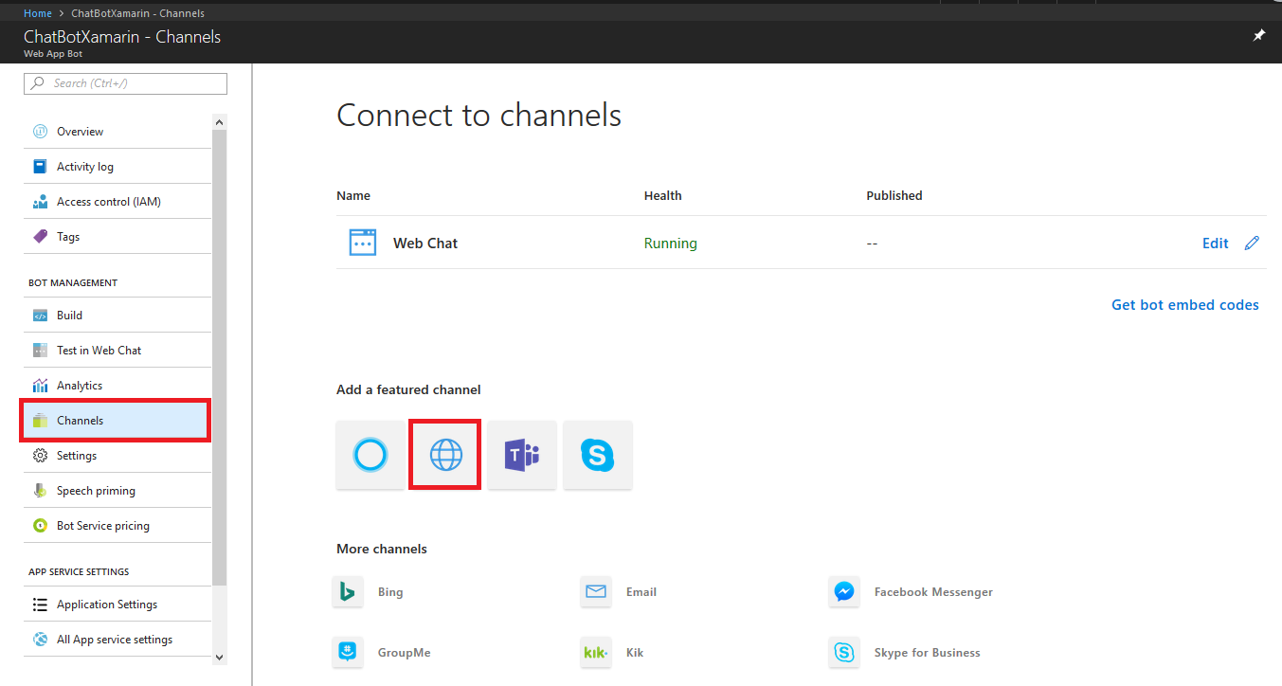Click the sidebar scrollbar down arrow
This screenshot has height=686, width=1282.
[x=220, y=657]
